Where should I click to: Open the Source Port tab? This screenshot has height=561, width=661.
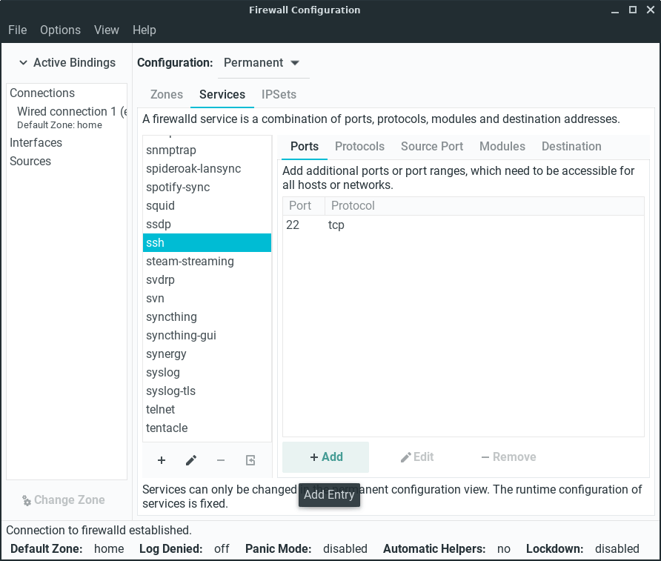pyautogui.click(x=431, y=146)
